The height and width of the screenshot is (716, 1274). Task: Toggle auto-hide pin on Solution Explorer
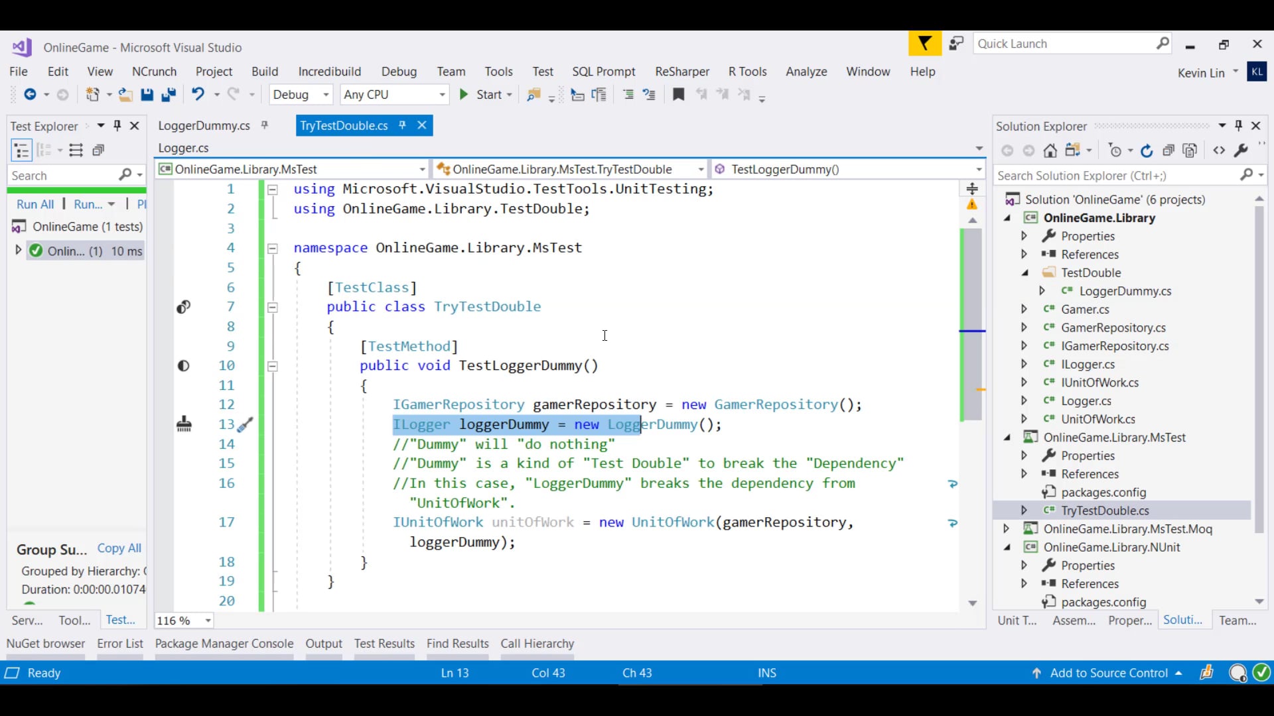coord(1238,125)
